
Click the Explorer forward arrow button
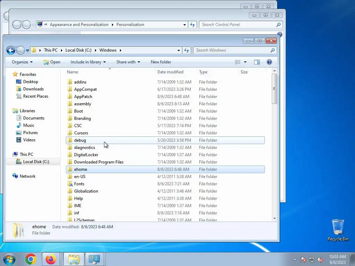click(20, 50)
